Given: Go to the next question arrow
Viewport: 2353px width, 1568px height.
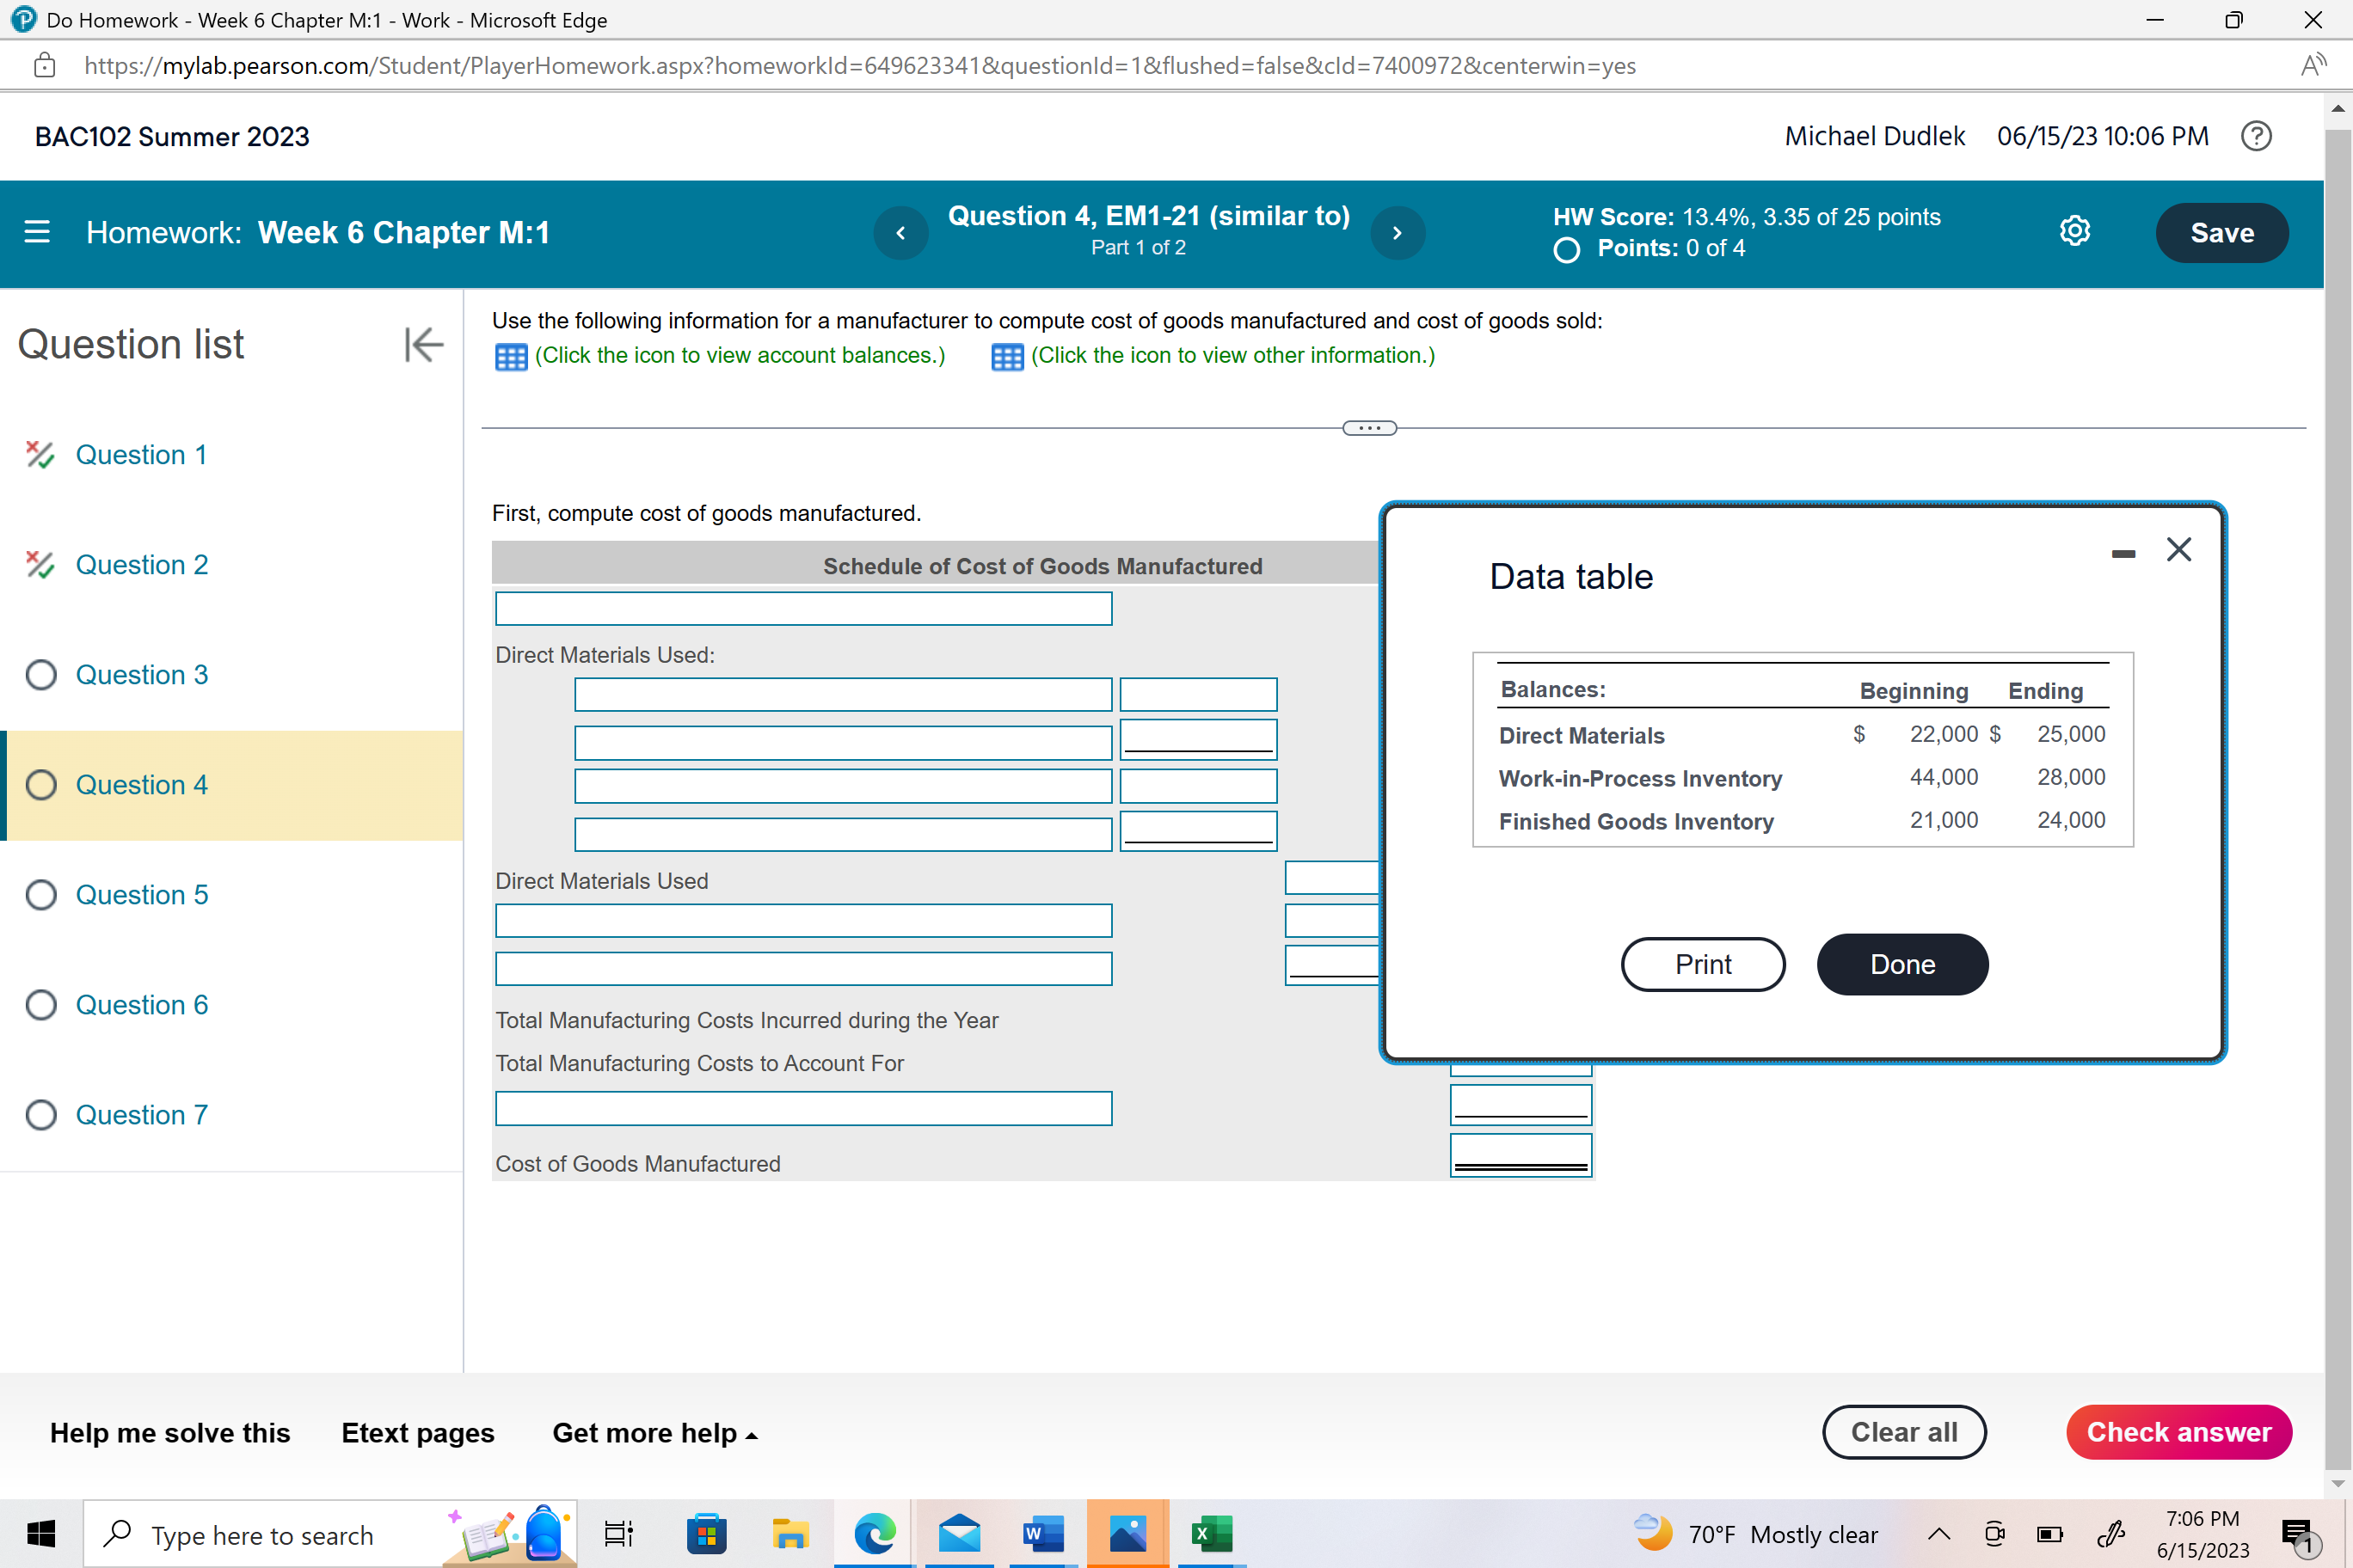Looking at the screenshot, I should [x=1397, y=233].
